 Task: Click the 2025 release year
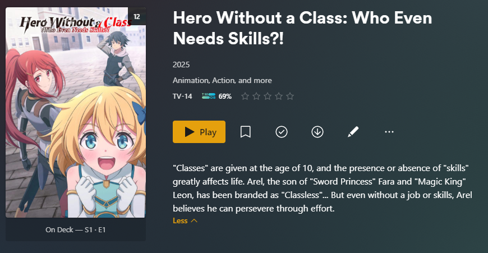(181, 65)
